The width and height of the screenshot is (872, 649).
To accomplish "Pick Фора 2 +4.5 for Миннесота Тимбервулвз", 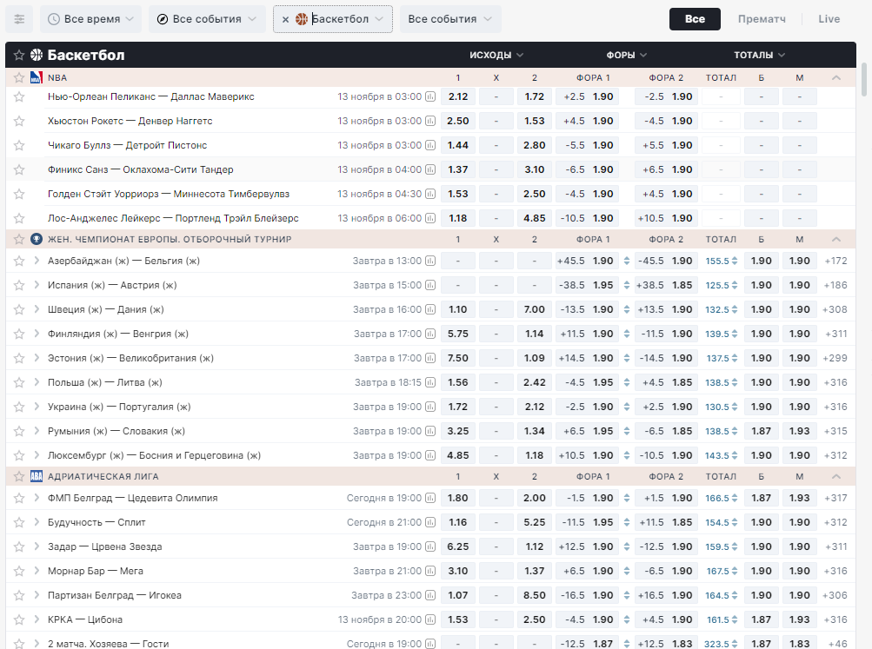I will click(667, 194).
